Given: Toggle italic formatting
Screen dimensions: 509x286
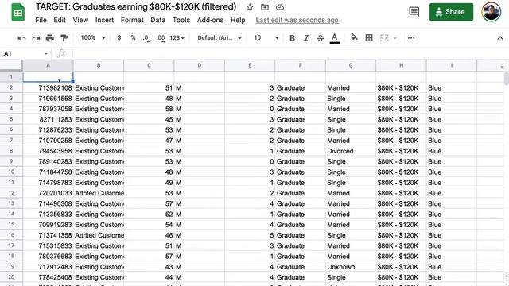Looking at the screenshot, I should pos(306,38).
